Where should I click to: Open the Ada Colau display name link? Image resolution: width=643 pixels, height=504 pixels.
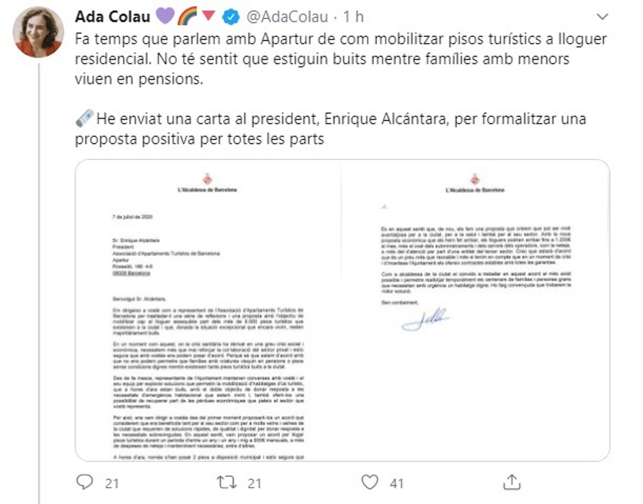(113, 17)
